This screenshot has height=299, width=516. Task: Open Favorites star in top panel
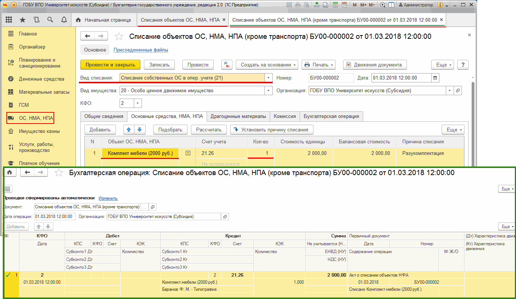(x=22, y=20)
